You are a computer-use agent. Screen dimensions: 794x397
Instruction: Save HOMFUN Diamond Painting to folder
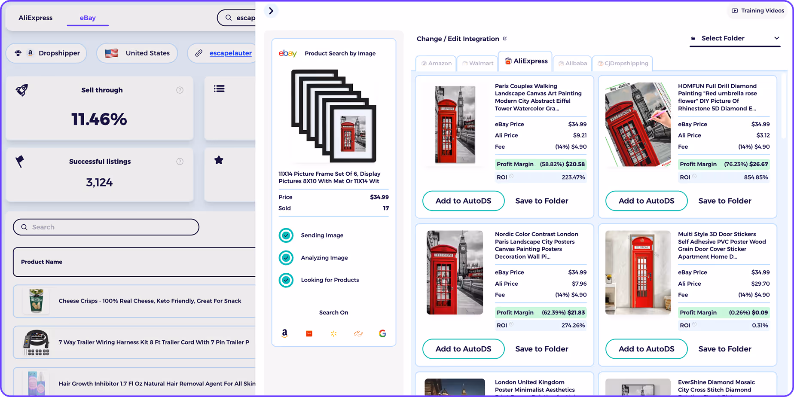coord(724,201)
